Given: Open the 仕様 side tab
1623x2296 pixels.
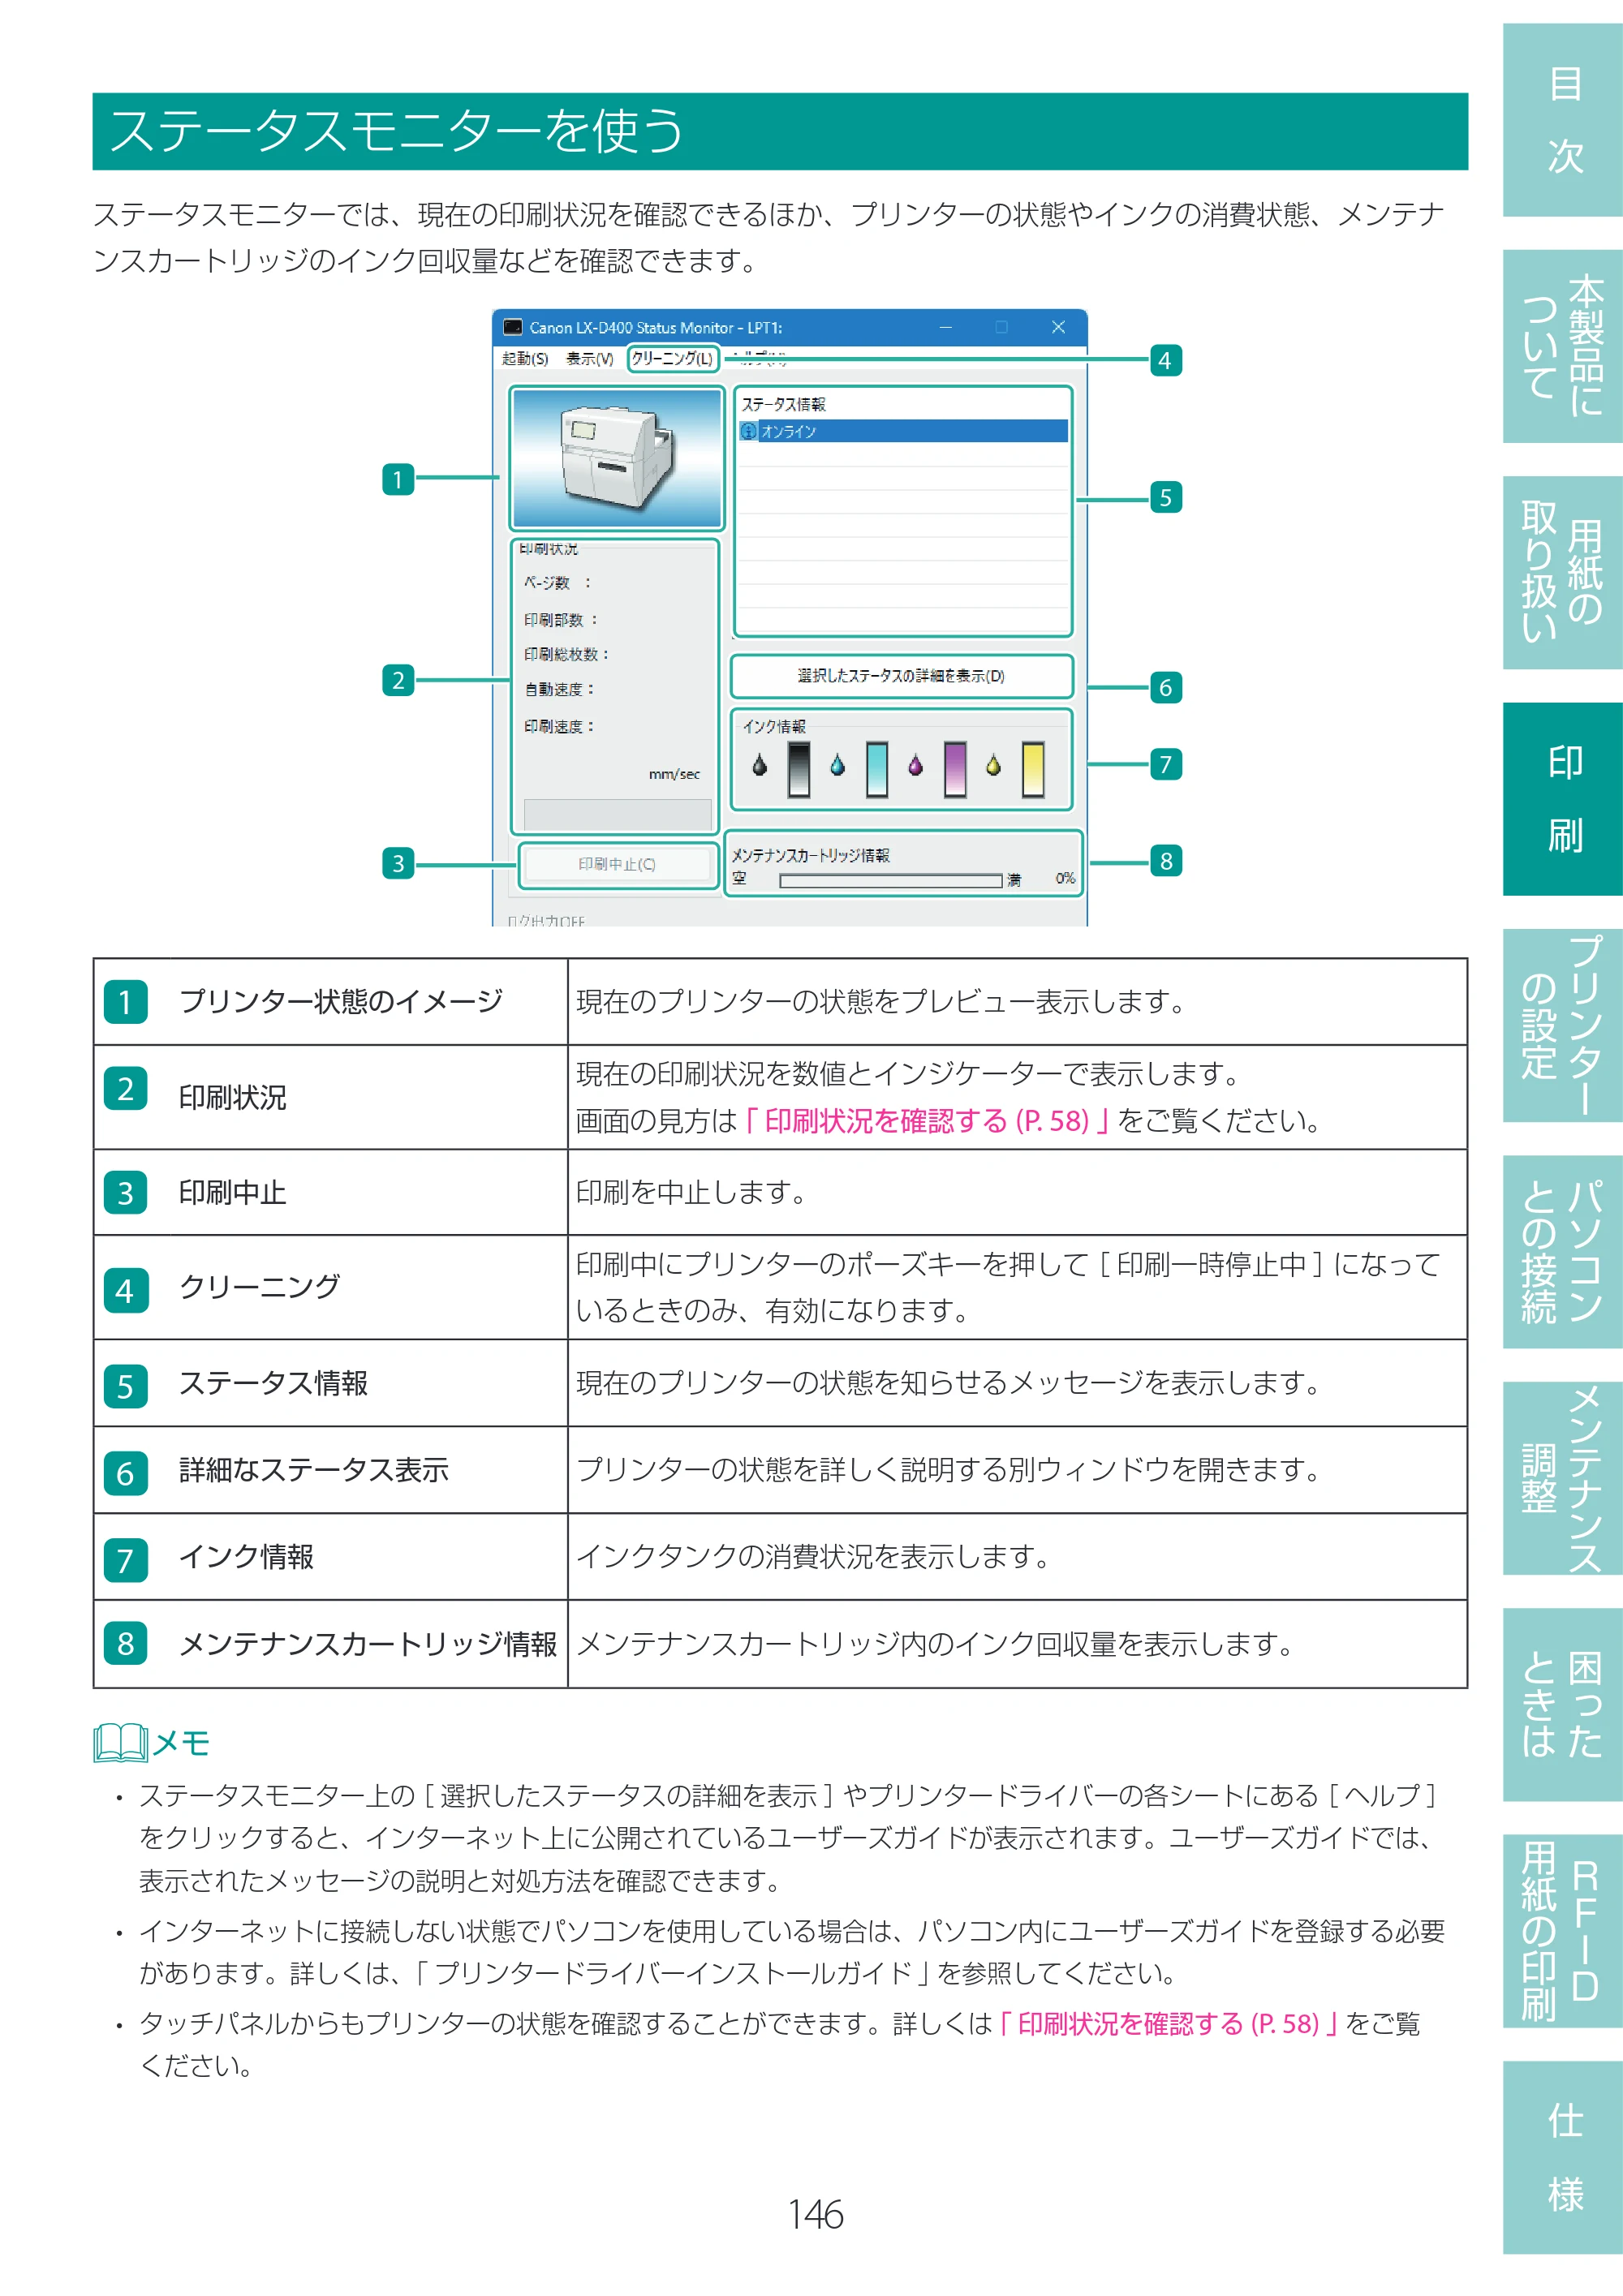Looking at the screenshot, I should 1563,2158.
